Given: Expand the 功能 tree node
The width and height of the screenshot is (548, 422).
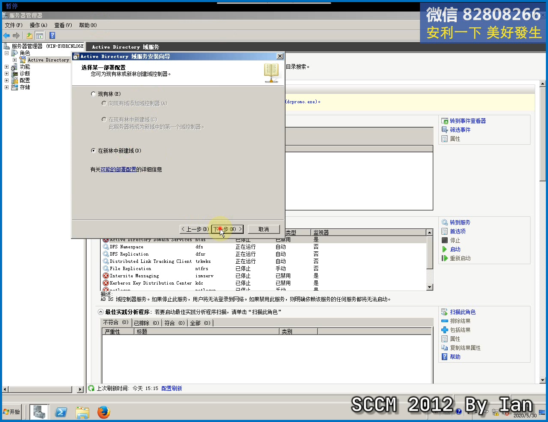Looking at the screenshot, I should click(6, 67).
